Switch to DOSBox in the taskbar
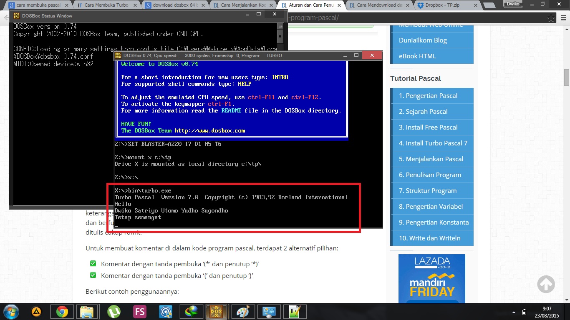570x320 pixels. [x=217, y=312]
